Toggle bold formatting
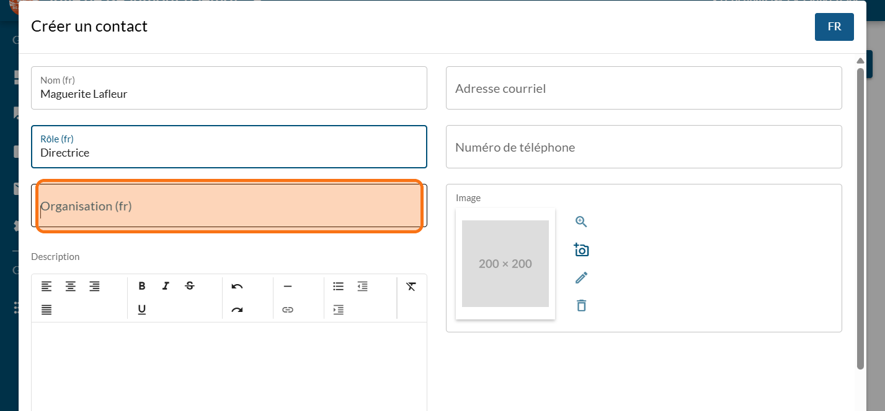Screen dimensions: 885x411 142,286
